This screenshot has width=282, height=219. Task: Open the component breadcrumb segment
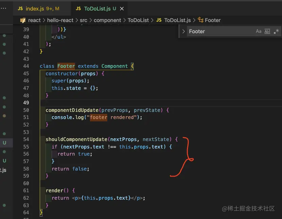pyautogui.click(x=107, y=20)
